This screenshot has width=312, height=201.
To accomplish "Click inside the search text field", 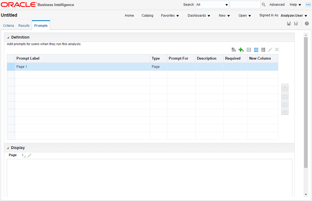I will tap(245, 4).
